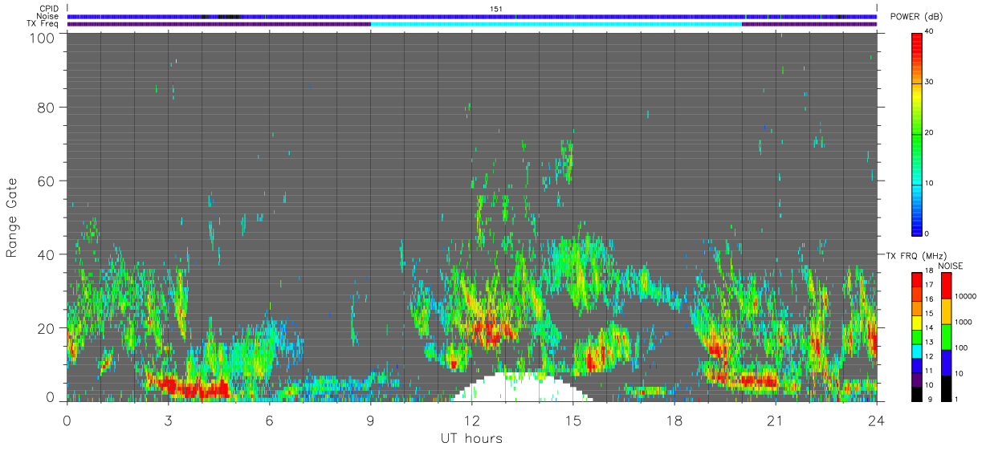Select the "12" UT hours axis tick
Viewport: 986px width, 455px height.
click(472, 420)
